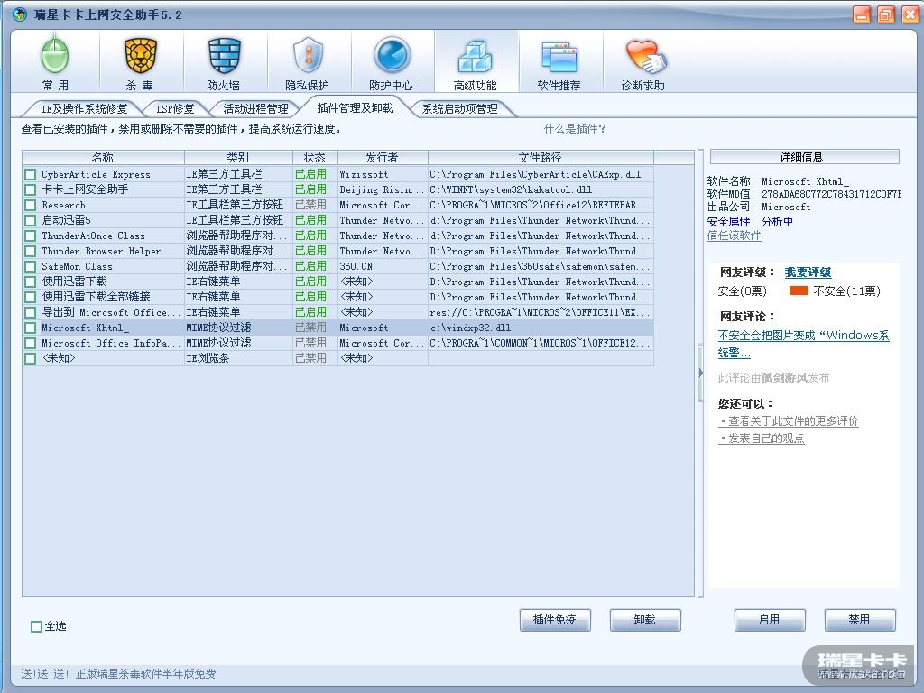
Task: Check the Research plugin checkbox
Action: (x=30, y=205)
